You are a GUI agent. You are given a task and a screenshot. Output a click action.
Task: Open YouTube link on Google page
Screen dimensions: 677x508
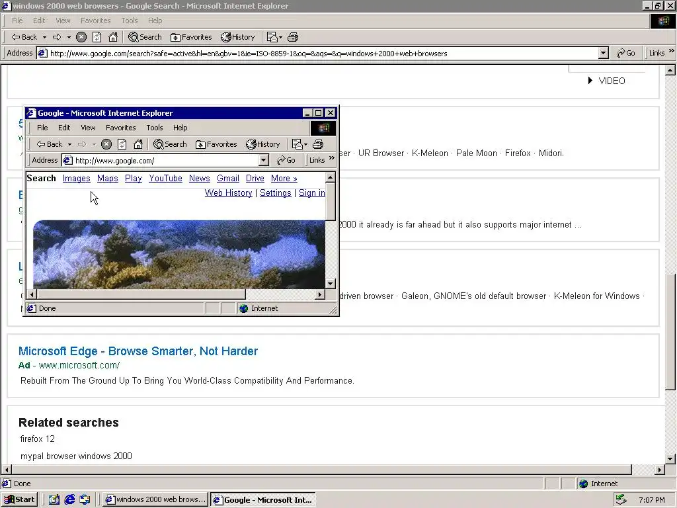pyautogui.click(x=166, y=179)
